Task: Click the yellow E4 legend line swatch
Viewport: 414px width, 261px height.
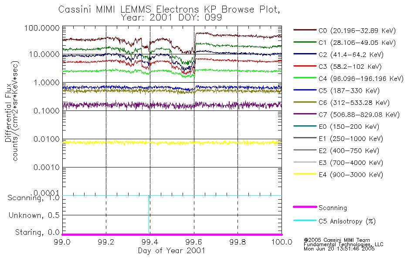Action: pos(305,174)
